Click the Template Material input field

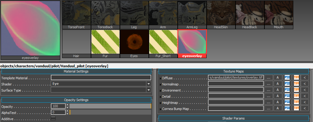[x=101, y=77]
